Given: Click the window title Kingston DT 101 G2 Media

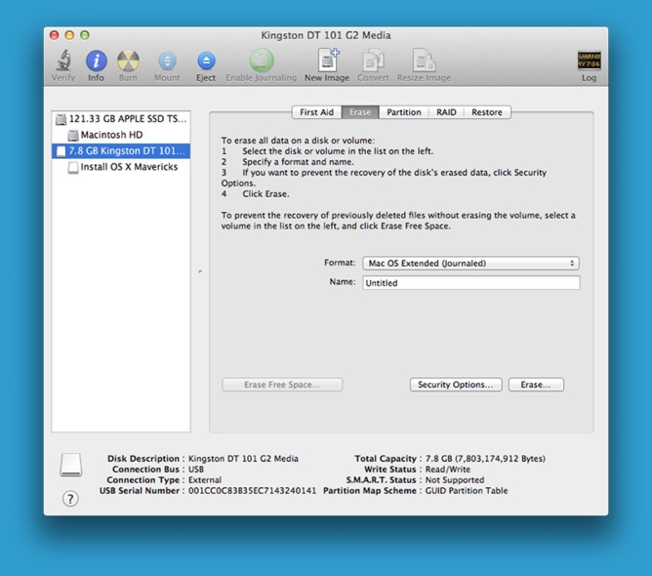Looking at the screenshot, I should point(326,35).
